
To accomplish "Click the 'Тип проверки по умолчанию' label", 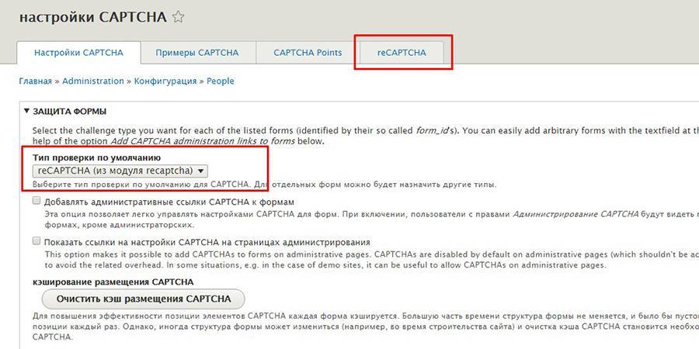I will point(97,157).
